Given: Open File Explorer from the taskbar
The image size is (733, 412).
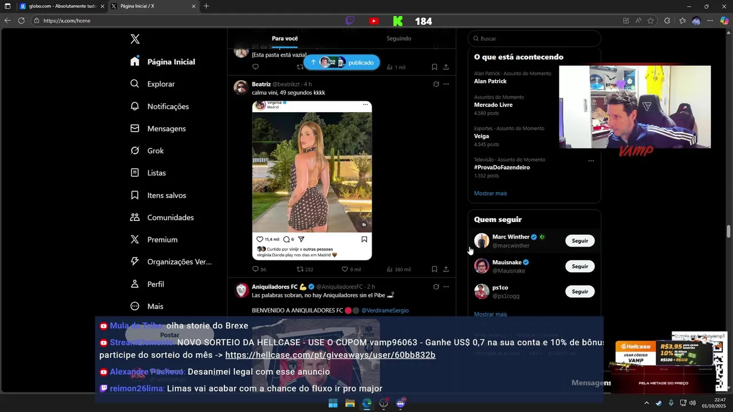Looking at the screenshot, I should click(x=350, y=403).
